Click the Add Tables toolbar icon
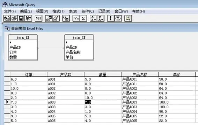Screen dimensions: 198x125 [66, 18]
